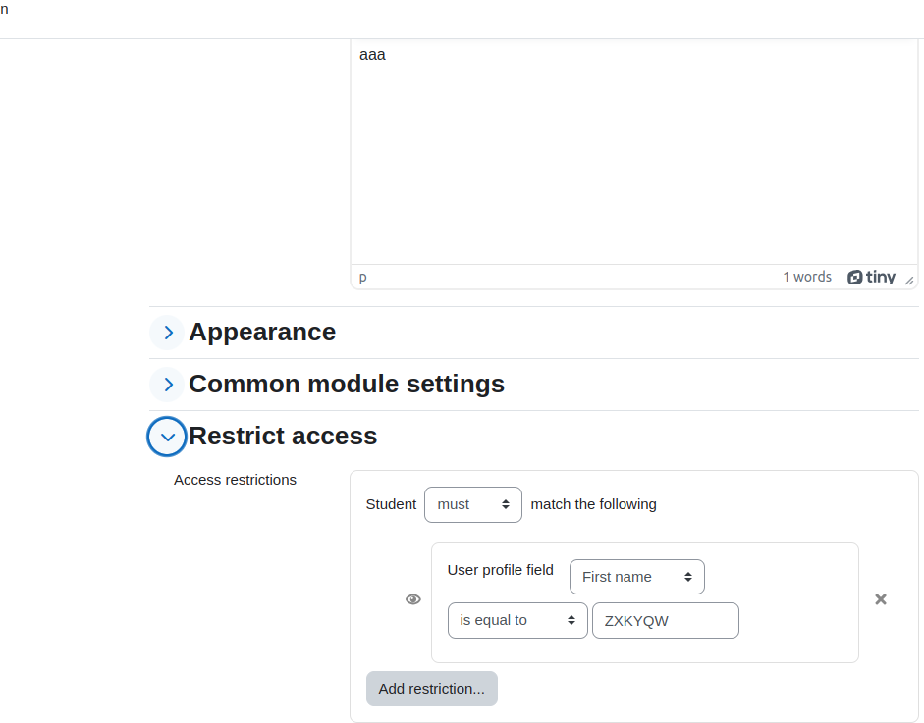Click the tiny logo in editor footer

point(872,277)
